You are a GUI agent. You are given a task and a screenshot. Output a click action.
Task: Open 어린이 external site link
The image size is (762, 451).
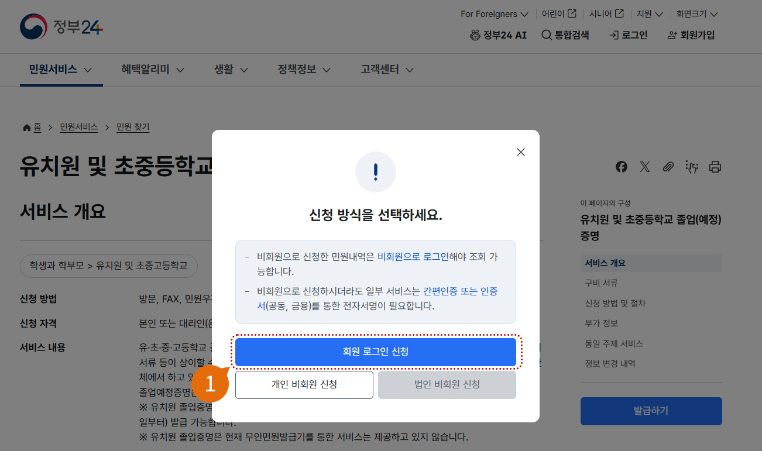[559, 13]
